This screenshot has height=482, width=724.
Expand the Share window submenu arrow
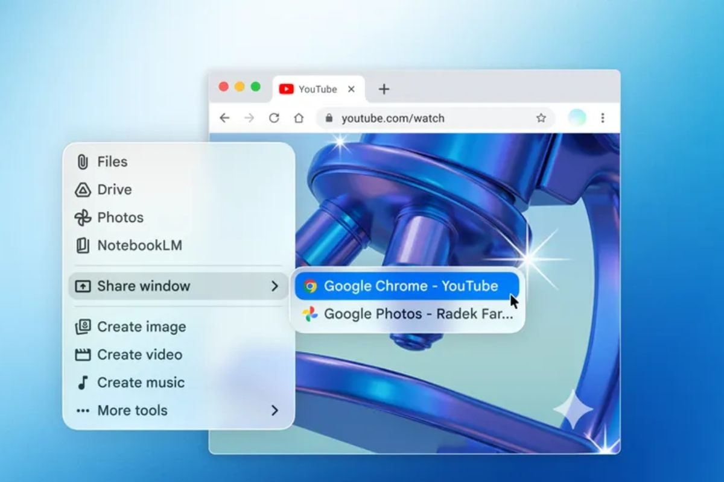click(x=275, y=286)
